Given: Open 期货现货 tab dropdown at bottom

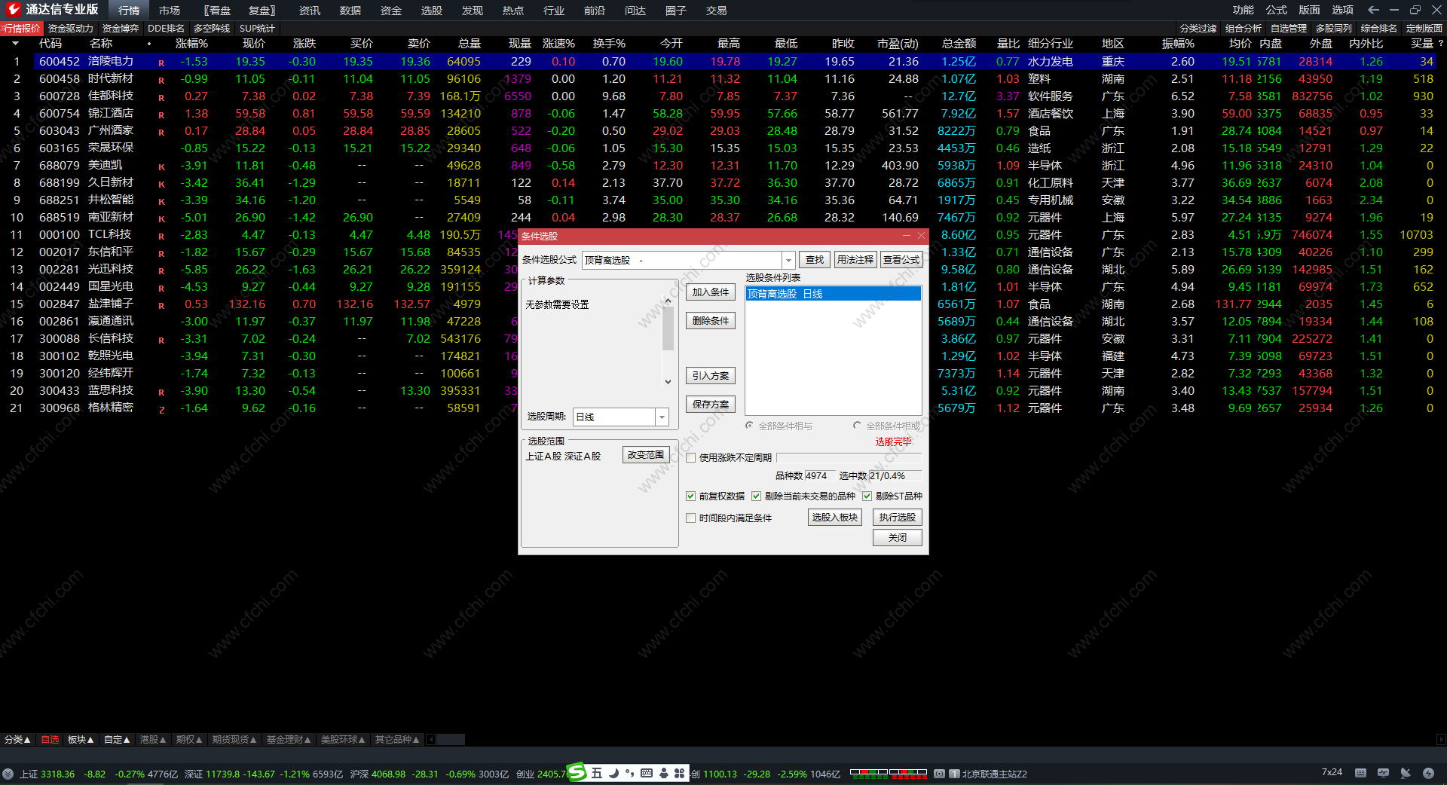Looking at the screenshot, I should 234,740.
